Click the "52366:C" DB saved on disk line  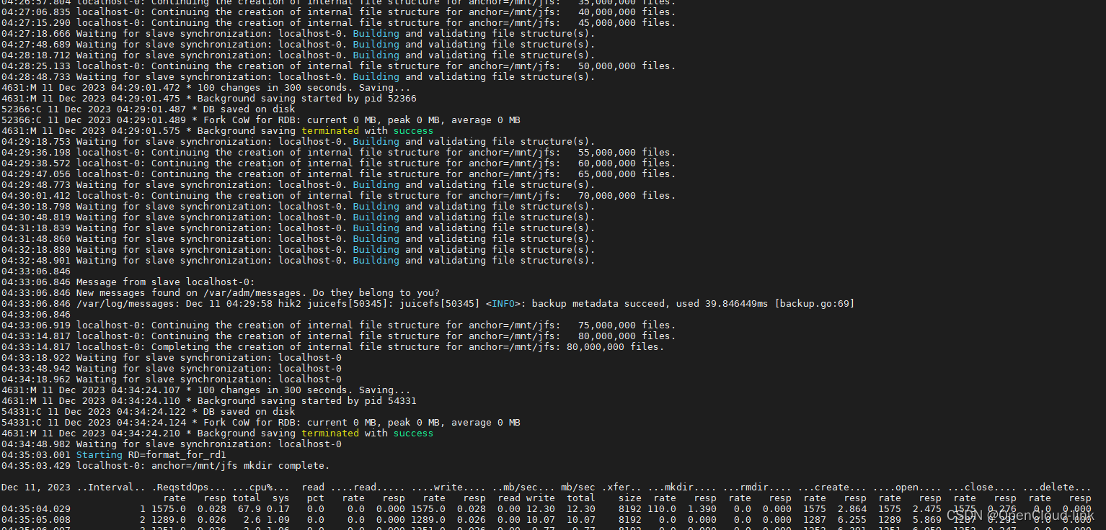148,109
